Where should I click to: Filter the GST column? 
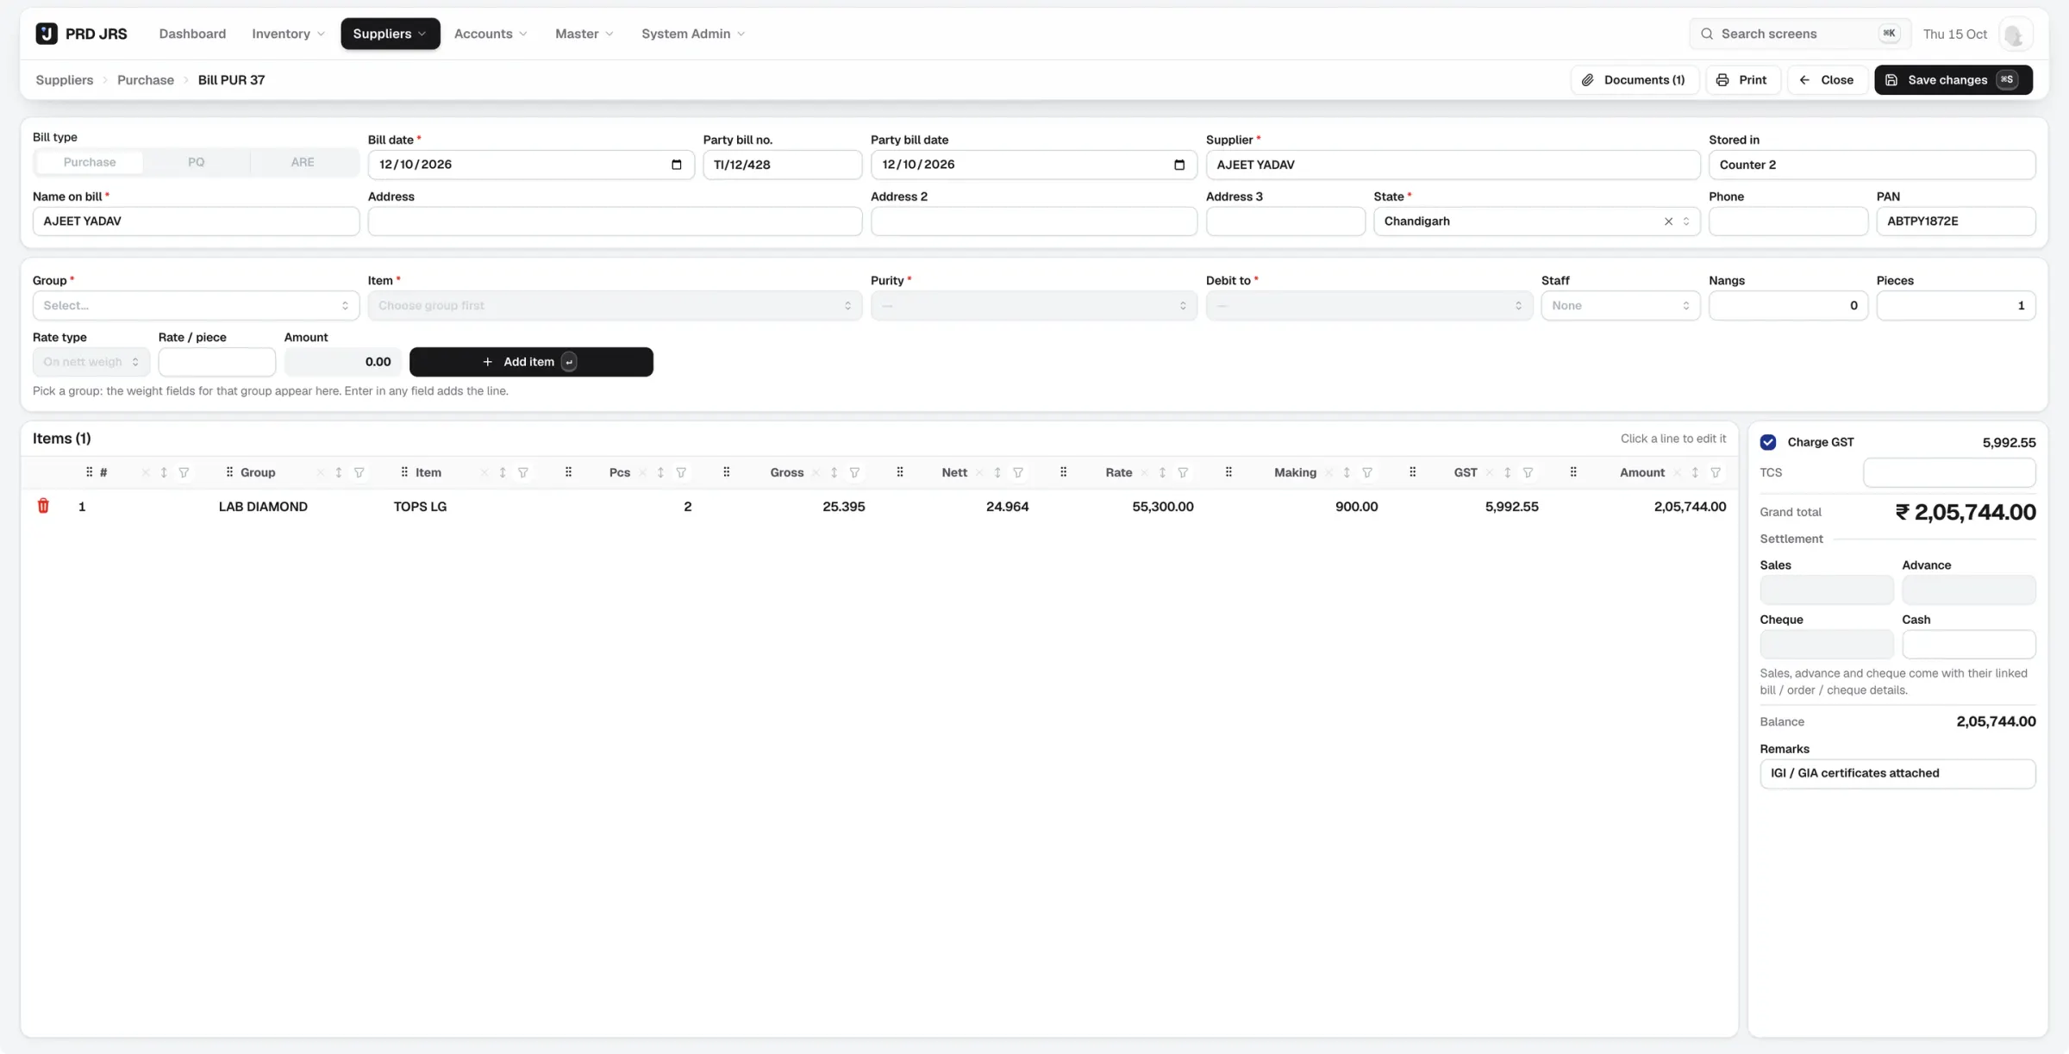pos(1528,472)
